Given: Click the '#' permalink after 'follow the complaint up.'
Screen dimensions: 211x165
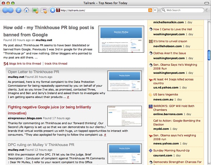Looking at the screenshot, I should point(105,135).
